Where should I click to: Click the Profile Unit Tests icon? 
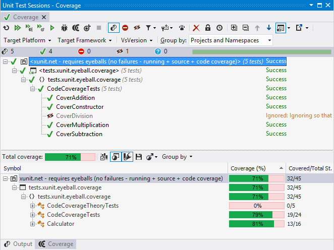point(87,28)
